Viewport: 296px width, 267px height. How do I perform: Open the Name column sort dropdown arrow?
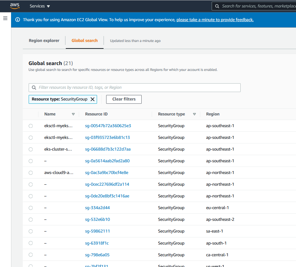[73, 114]
